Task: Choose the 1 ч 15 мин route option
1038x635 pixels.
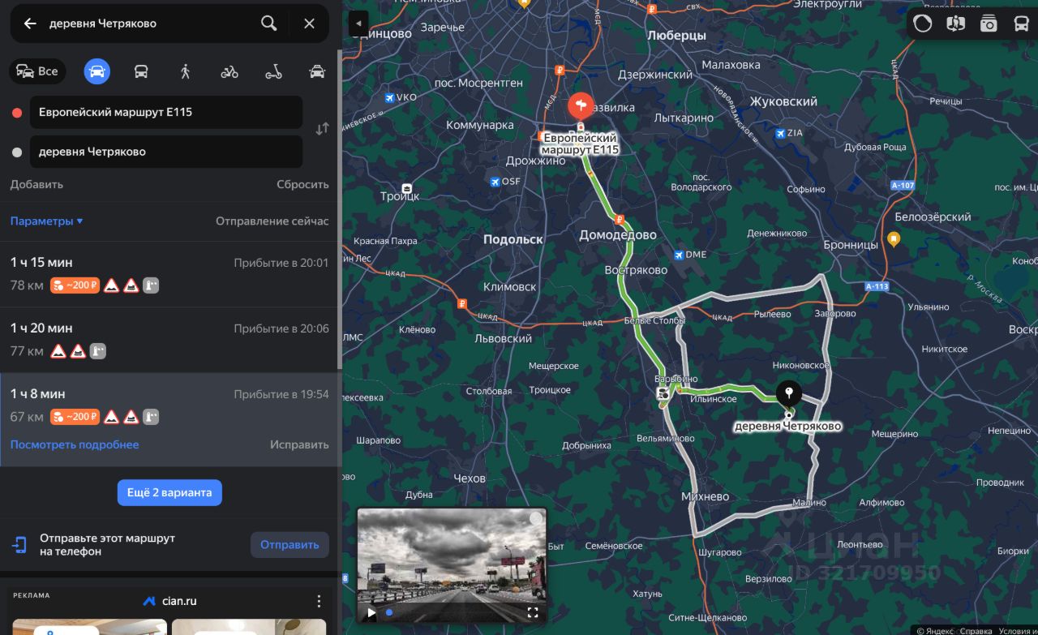Action: pyautogui.click(x=169, y=274)
